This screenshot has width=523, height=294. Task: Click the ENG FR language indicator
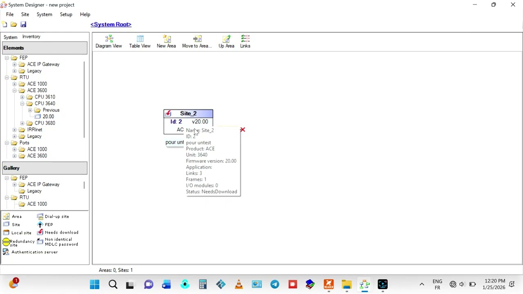click(x=437, y=284)
